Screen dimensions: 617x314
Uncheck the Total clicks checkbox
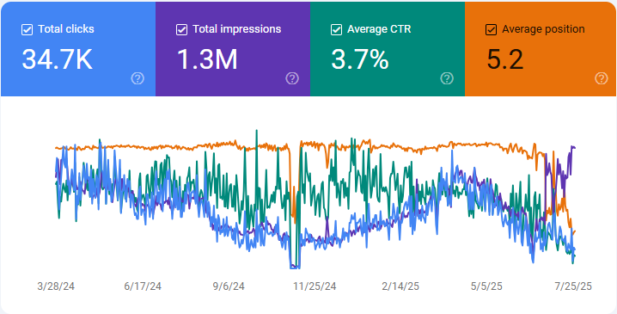coord(27,29)
